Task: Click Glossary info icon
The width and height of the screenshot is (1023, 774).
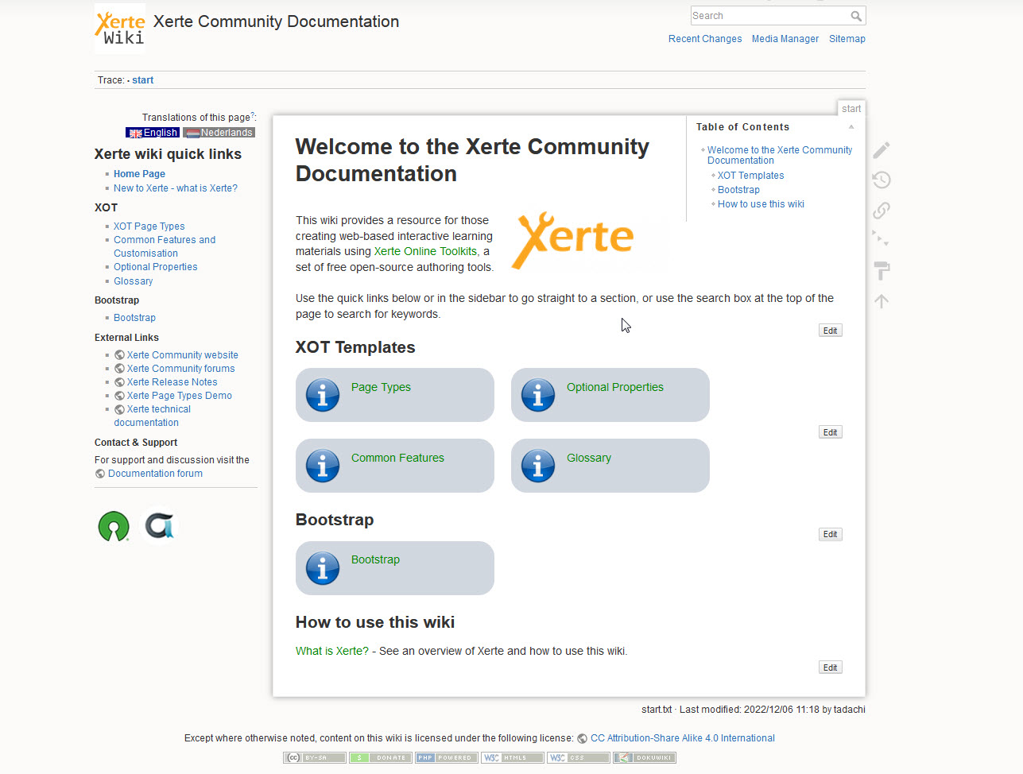Action: [x=538, y=466]
